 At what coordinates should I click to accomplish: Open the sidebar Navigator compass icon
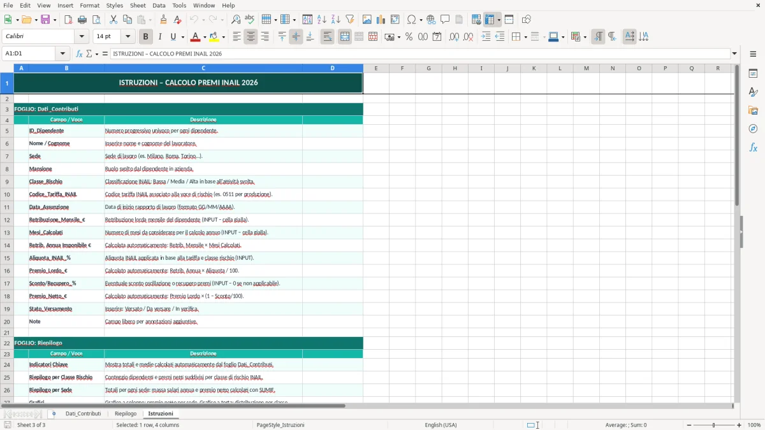coord(753,129)
